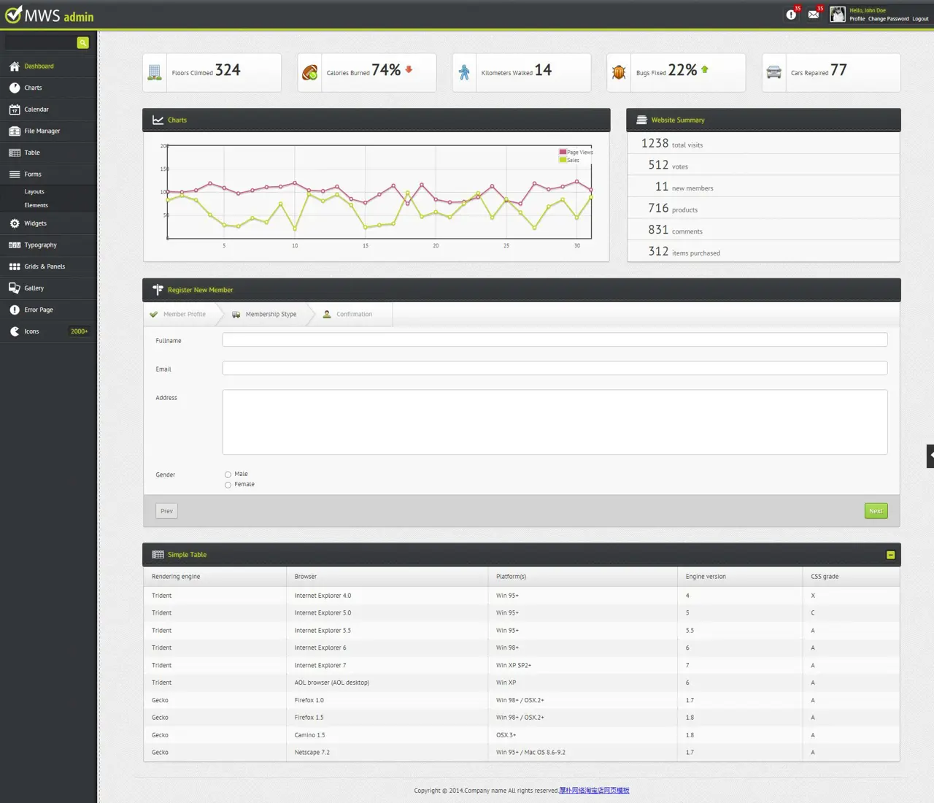This screenshot has height=803, width=934.
Task: Switch to the Membership Stype tab
Action: (270, 315)
